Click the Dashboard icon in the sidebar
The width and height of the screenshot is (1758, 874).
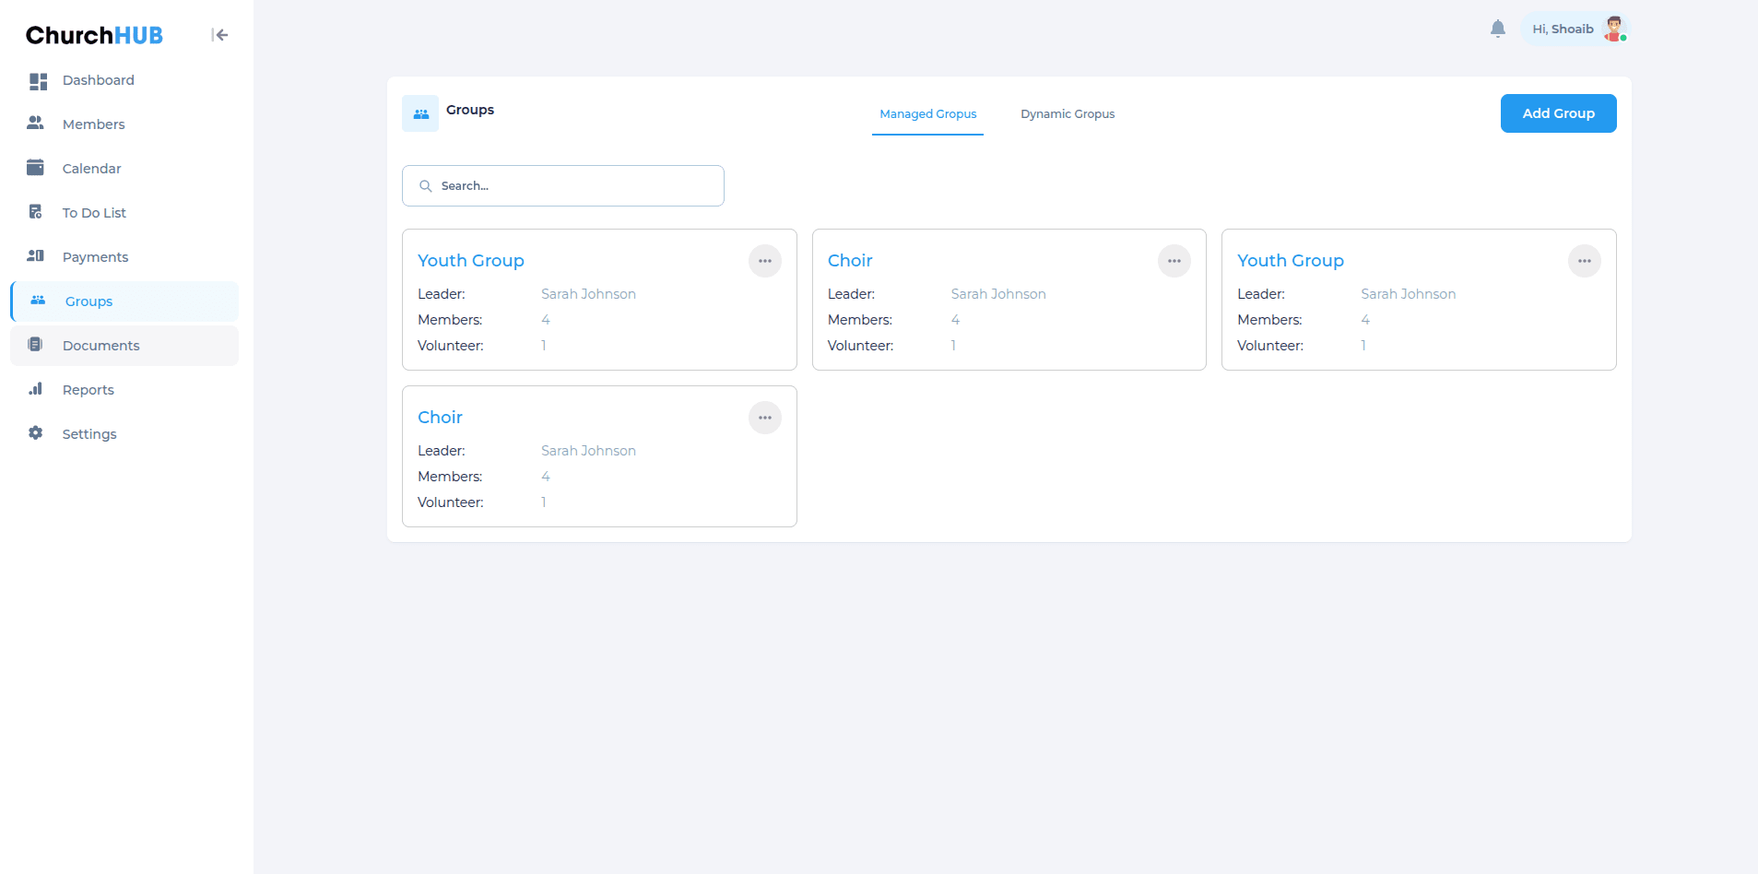(38, 81)
